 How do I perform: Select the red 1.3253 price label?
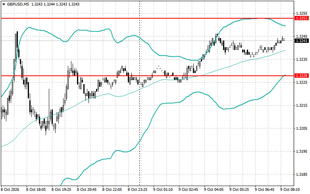click(x=301, y=18)
